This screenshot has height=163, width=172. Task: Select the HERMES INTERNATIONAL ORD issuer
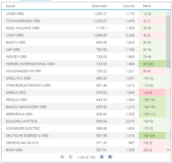[x=30, y=64]
